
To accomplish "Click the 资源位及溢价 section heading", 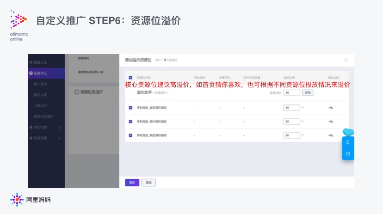I will click(92, 92).
